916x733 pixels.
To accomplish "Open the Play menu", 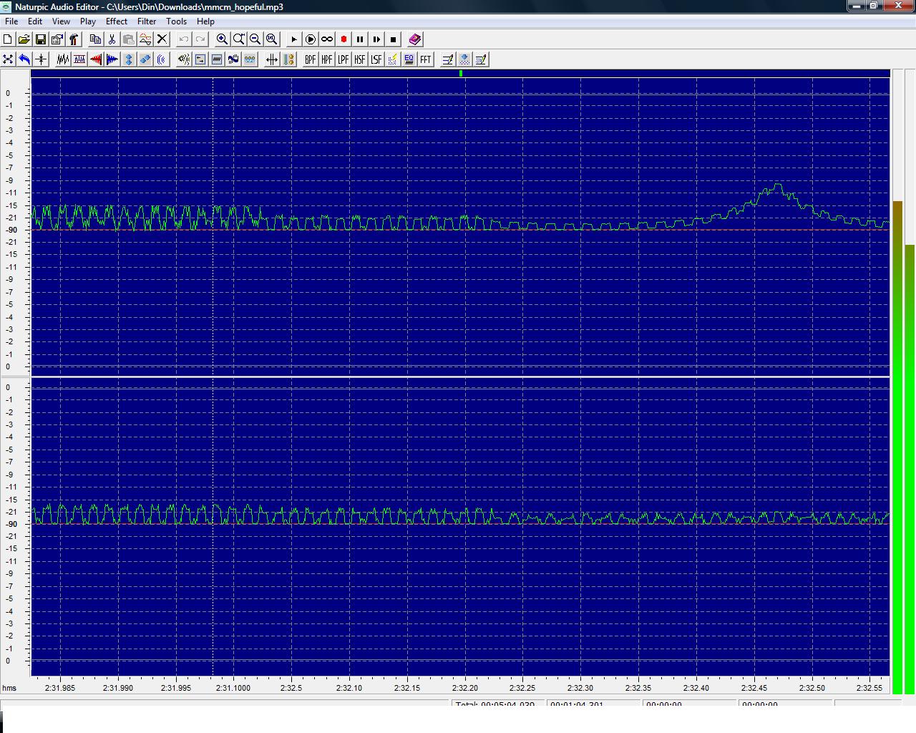I will point(88,21).
